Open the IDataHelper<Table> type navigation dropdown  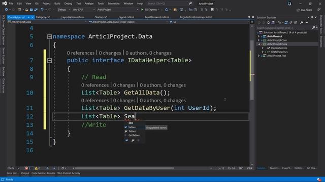click(x=128, y=22)
